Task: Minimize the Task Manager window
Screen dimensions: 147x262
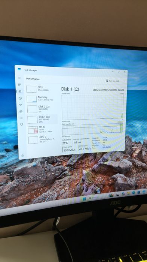Action: 113,71
